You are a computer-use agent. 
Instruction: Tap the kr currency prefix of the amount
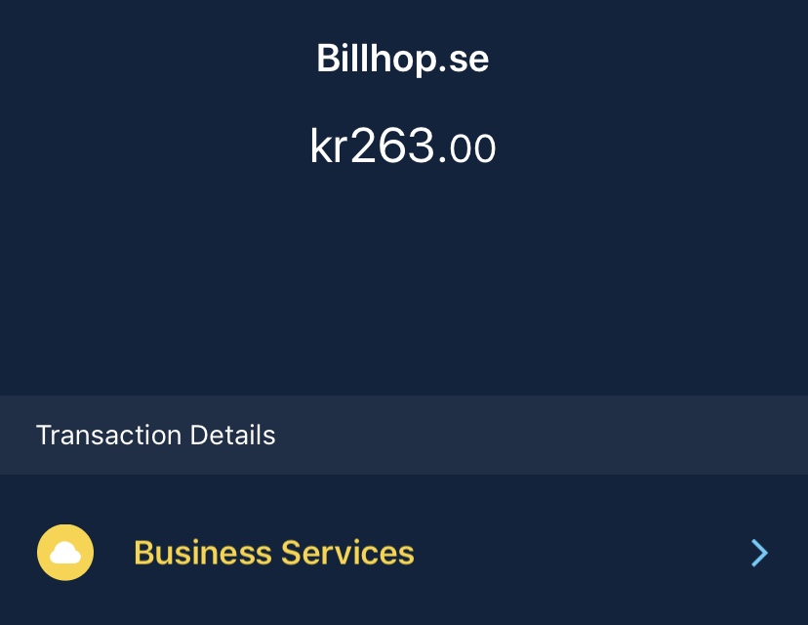[x=329, y=147]
